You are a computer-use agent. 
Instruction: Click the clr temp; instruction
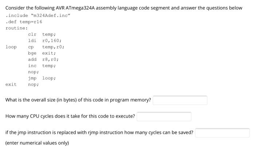point(42,35)
